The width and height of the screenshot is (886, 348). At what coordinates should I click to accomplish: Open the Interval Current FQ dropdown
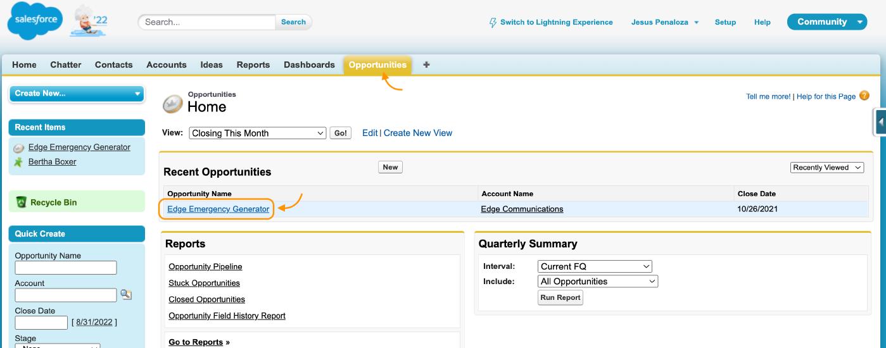[x=594, y=266]
